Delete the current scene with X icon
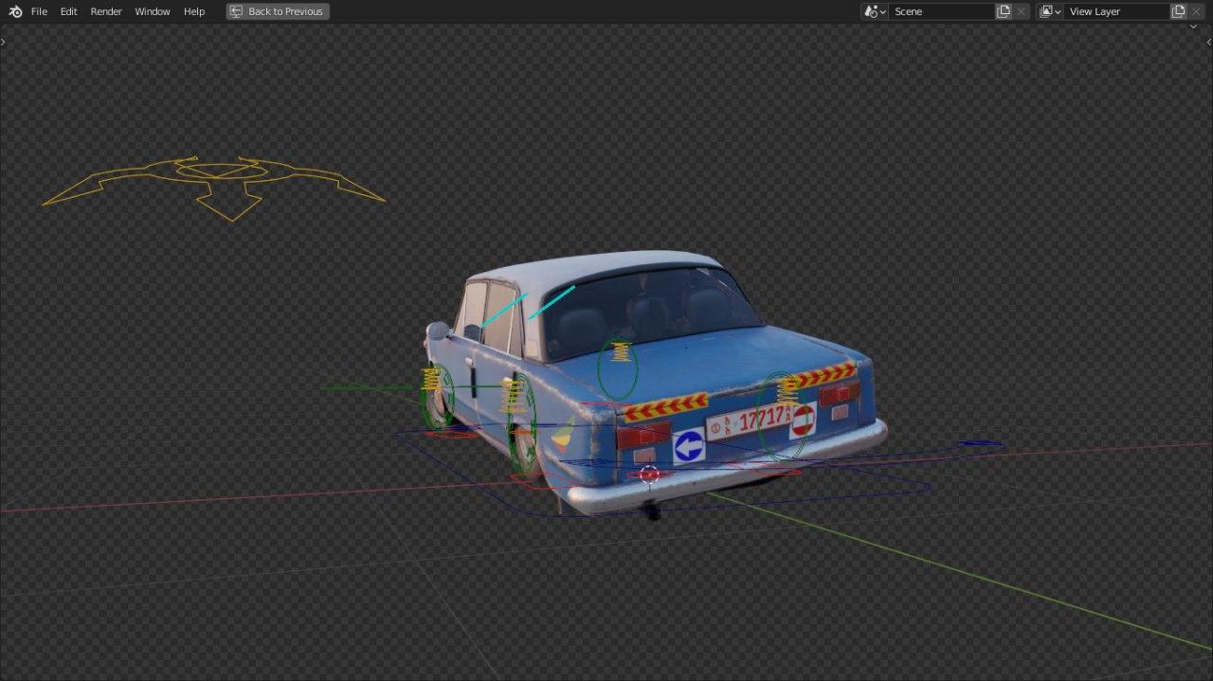 click(x=1022, y=11)
